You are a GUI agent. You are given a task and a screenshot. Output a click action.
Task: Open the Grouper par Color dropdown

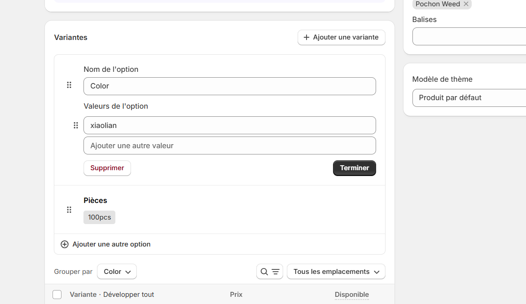(x=117, y=272)
